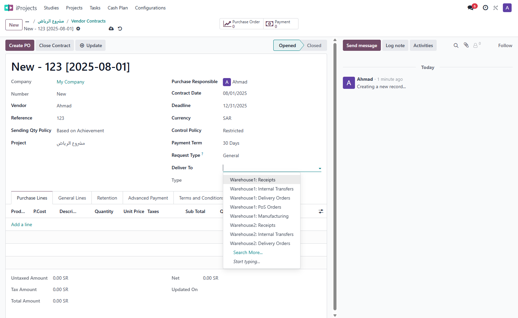
Task: Switch to the General Lines tab
Action: pyautogui.click(x=72, y=198)
